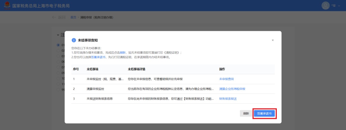Click the 清算申报监控 row item

point(95,89)
